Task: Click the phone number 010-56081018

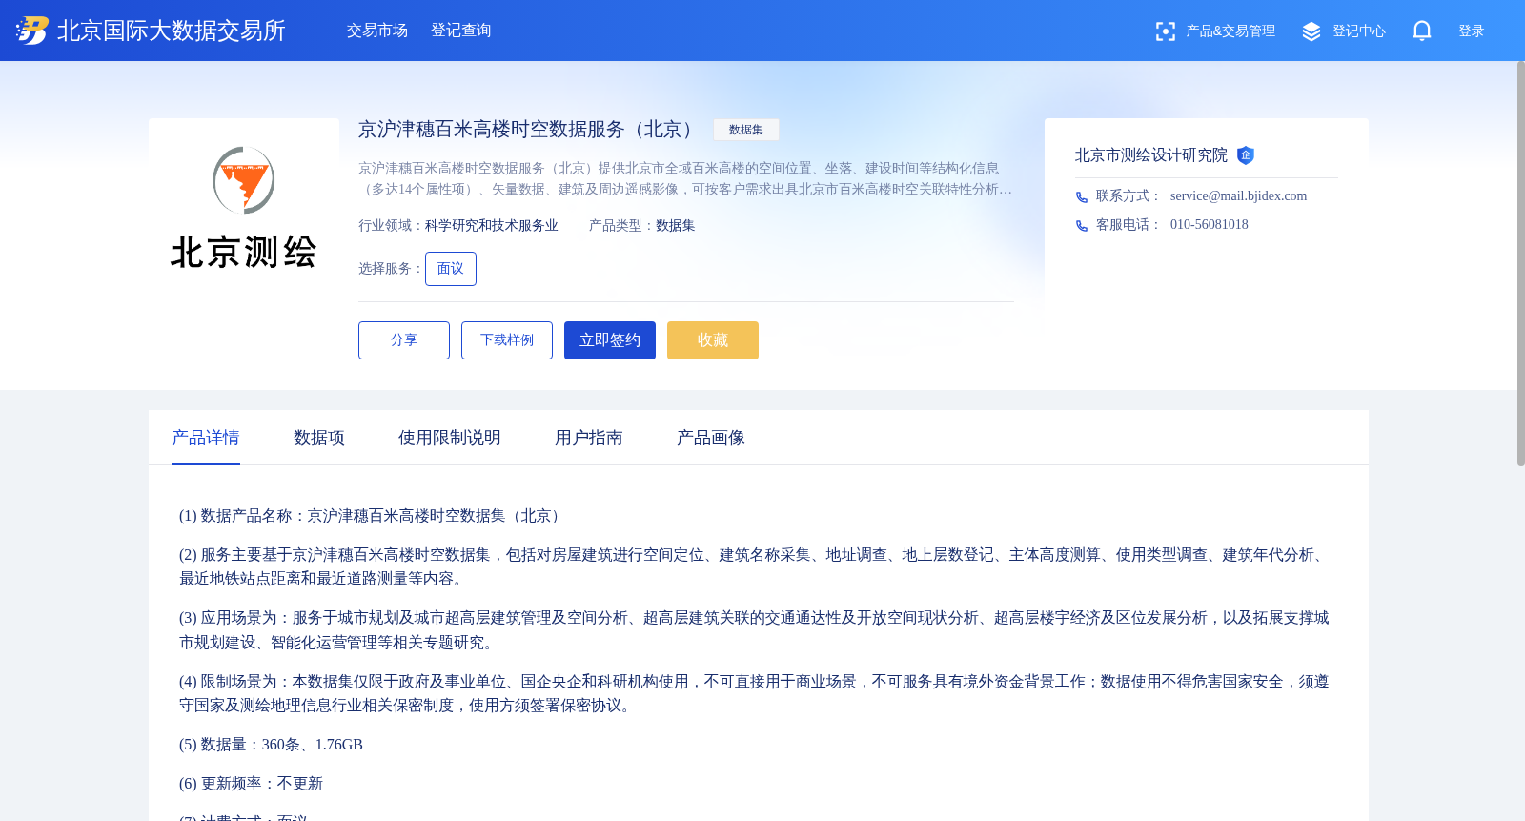Action: point(1210,225)
